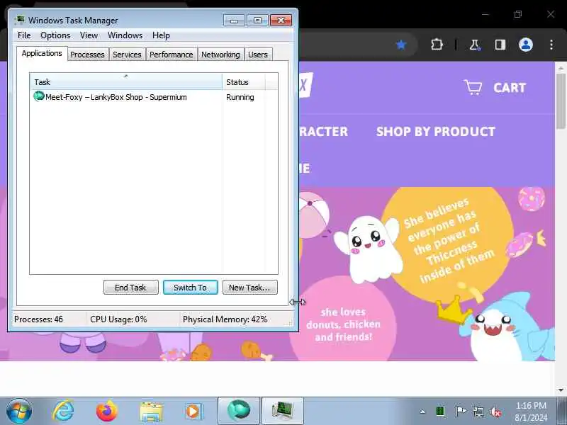The image size is (567, 425).
Task: Show hidden tray icons arrow
Action: [x=422, y=412]
